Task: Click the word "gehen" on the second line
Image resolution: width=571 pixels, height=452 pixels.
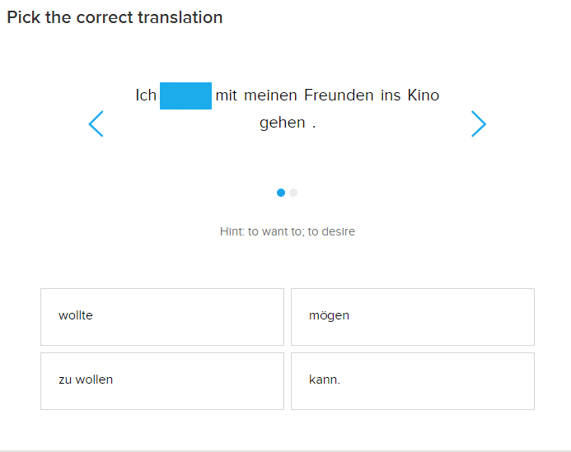Action: tap(282, 123)
